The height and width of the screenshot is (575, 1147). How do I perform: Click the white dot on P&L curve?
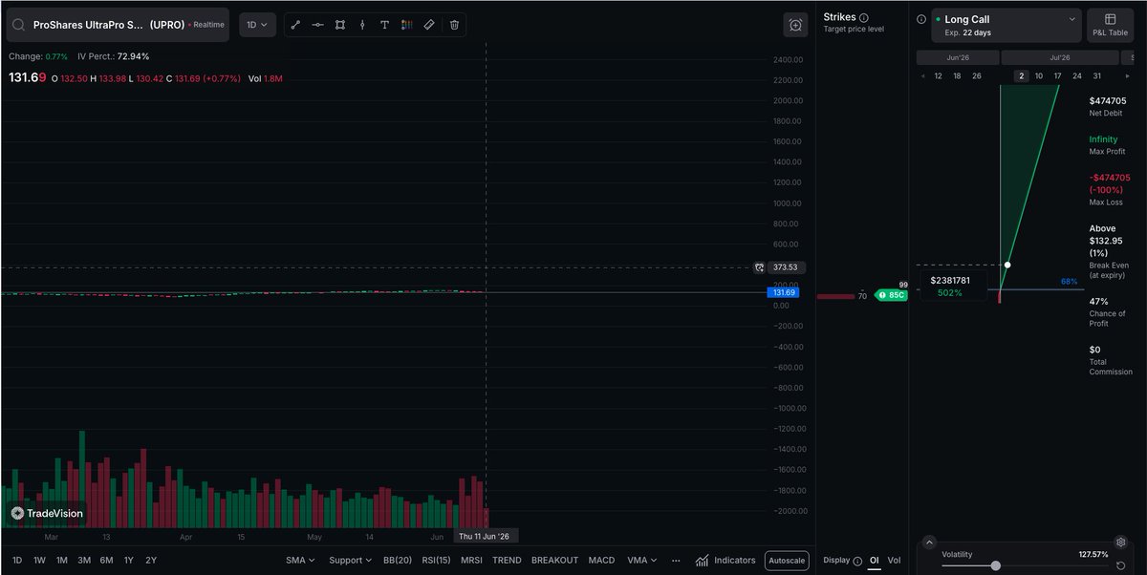[x=1007, y=265]
